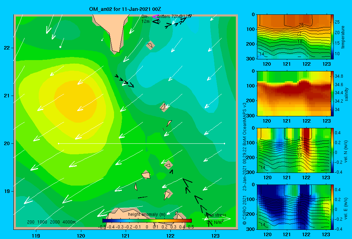Click the 'height anomaly (m)' label

pyautogui.click(x=147, y=214)
